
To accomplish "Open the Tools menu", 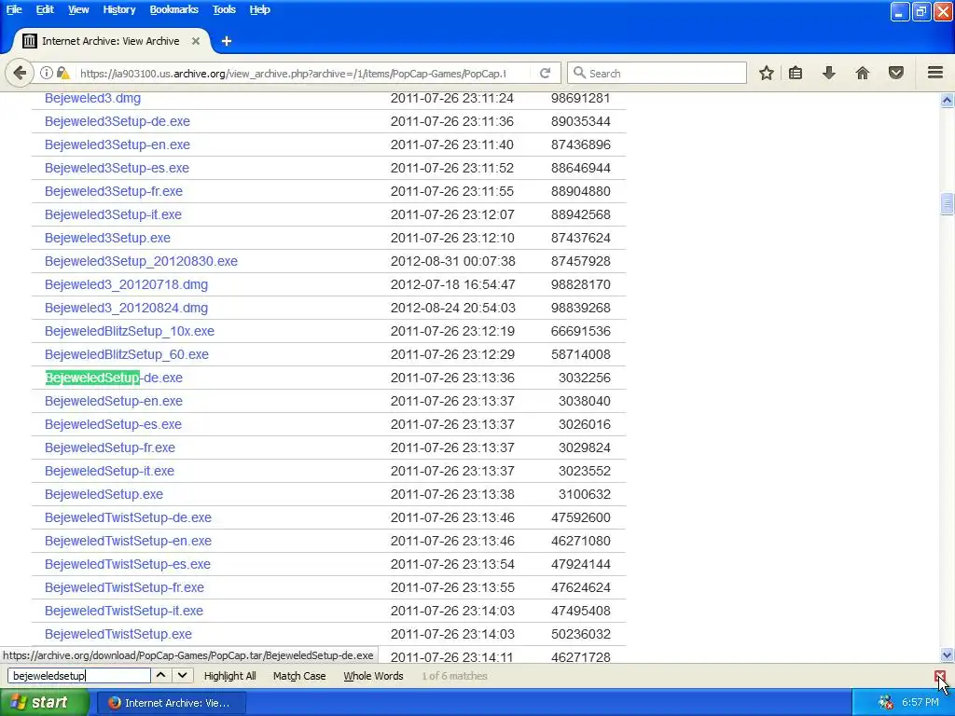I will pyautogui.click(x=224, y=9).
